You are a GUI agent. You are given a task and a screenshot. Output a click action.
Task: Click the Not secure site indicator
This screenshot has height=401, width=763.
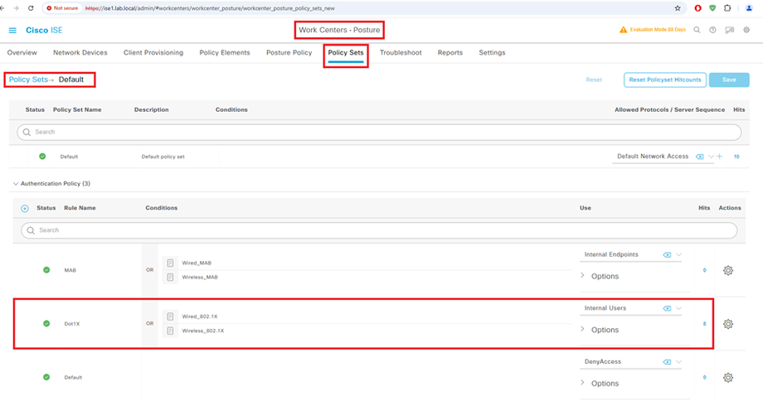[62, 8]
